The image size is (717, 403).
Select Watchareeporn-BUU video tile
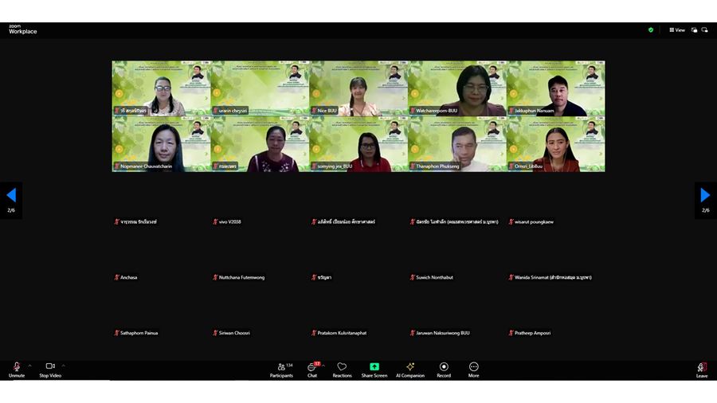(456, 89)
